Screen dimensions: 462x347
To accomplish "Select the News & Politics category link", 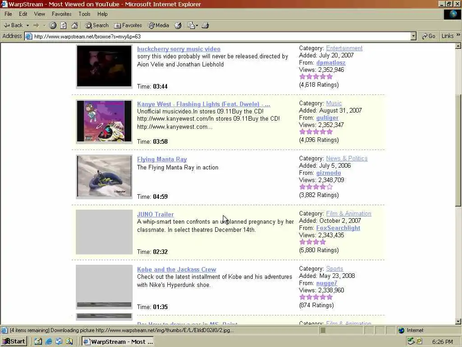I will click(x=347, y=159).
